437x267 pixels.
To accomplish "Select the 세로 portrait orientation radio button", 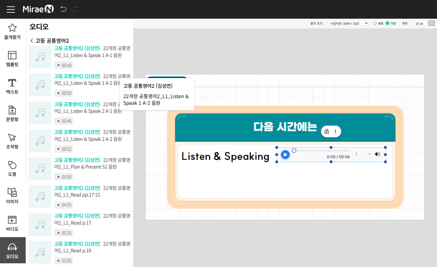I will (x=375, y=23).
